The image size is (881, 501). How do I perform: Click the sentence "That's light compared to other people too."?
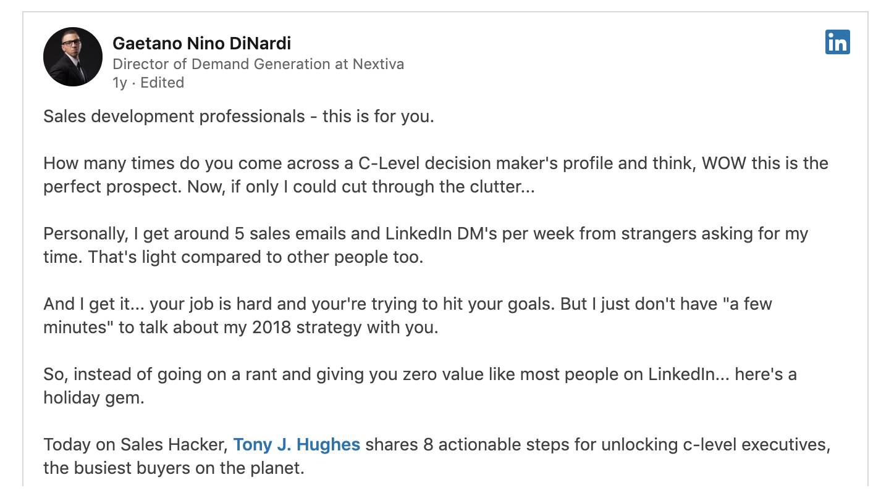(256, 257)
